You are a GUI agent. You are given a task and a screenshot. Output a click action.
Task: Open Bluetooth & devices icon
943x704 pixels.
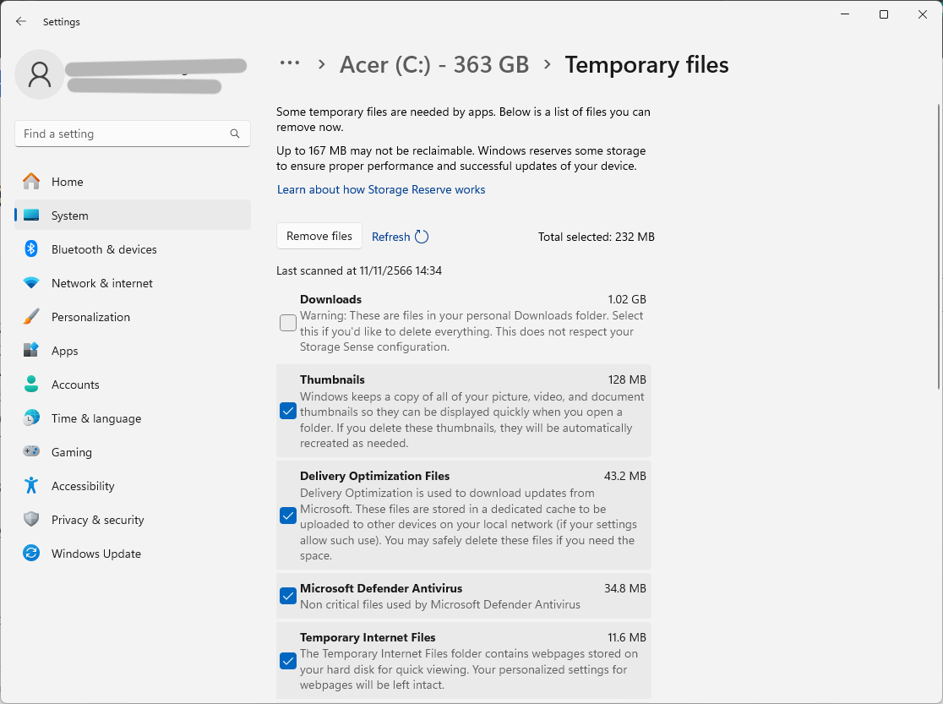[x=31, y=249]
